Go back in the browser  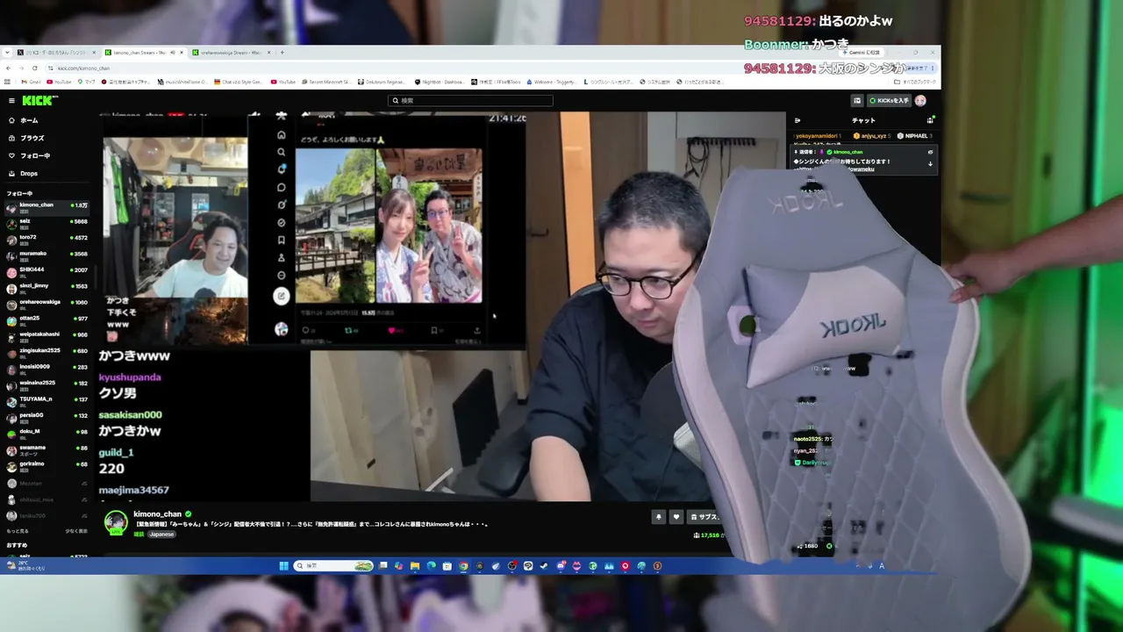point(9,68)
